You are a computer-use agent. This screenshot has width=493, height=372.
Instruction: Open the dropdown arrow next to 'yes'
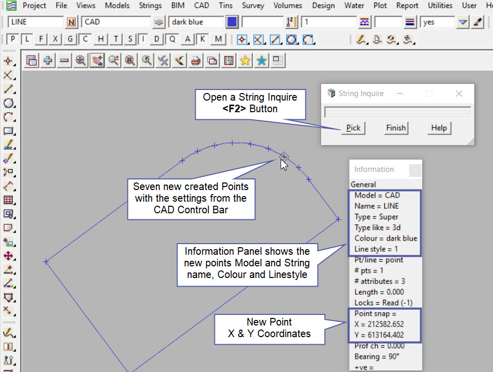[463, 22]
